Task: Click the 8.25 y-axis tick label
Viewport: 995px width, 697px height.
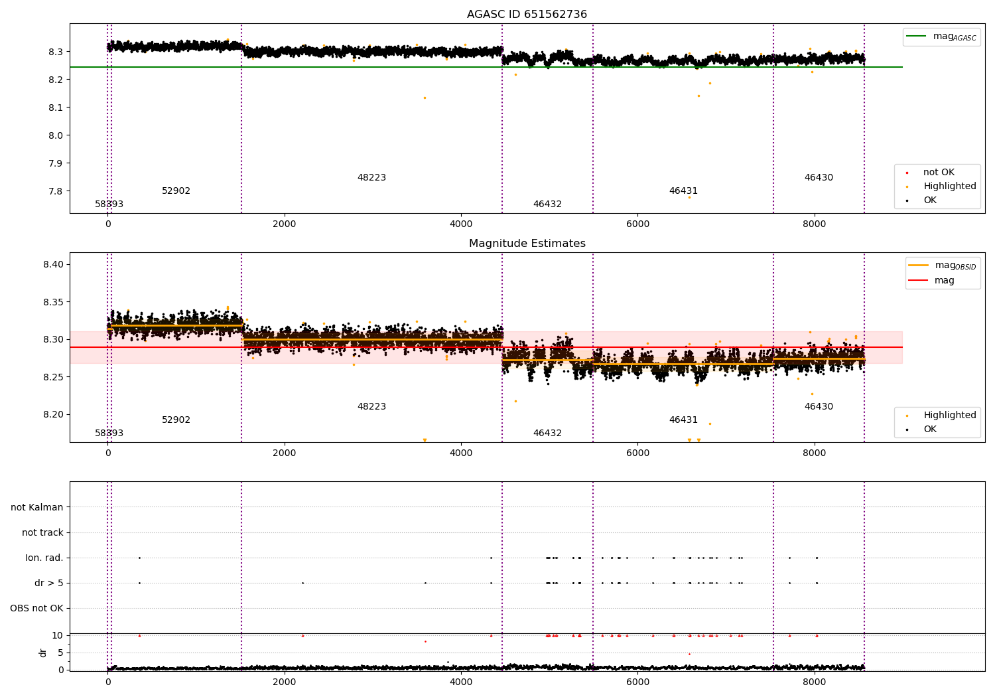Action: 53,378
